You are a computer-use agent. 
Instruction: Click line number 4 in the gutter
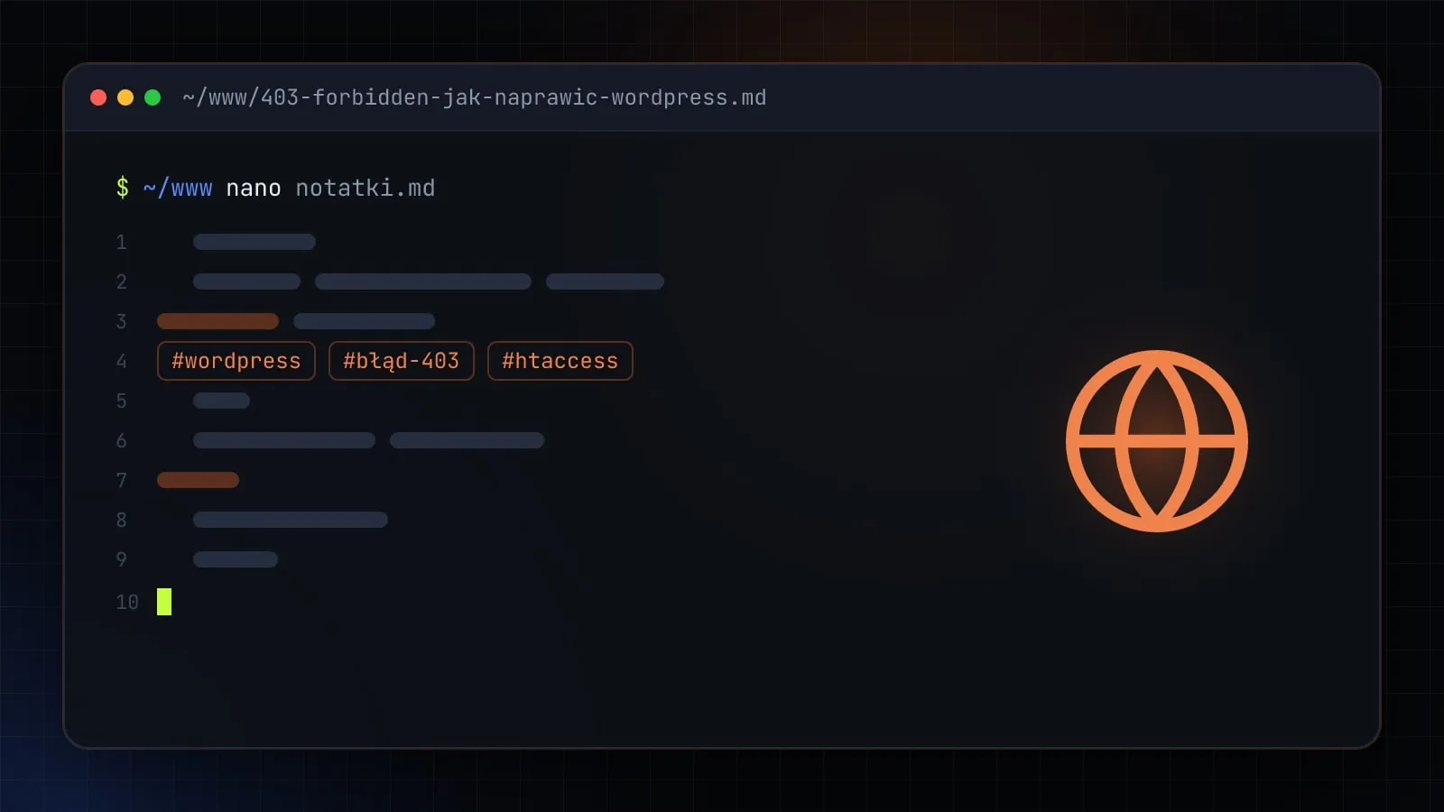pyautogui.click(x=122, y=361)
